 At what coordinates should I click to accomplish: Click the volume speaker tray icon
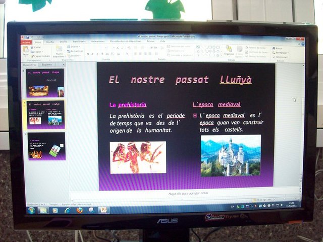(282, 205)
